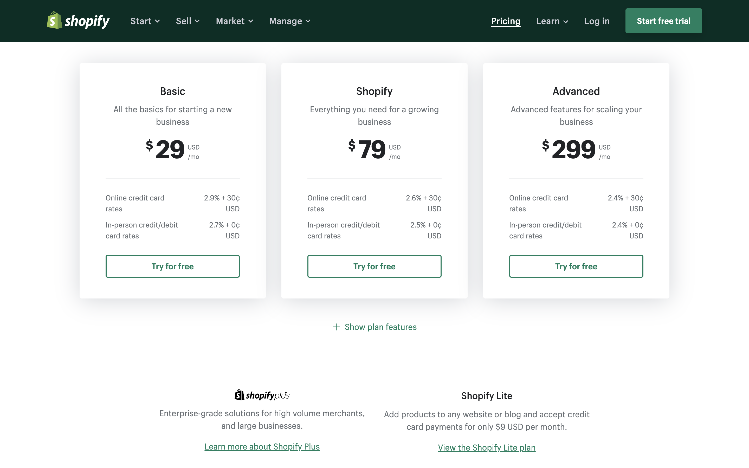Click the Shopify bag logo icon
The image size is (749, 468).
click(x=54, y=21)
